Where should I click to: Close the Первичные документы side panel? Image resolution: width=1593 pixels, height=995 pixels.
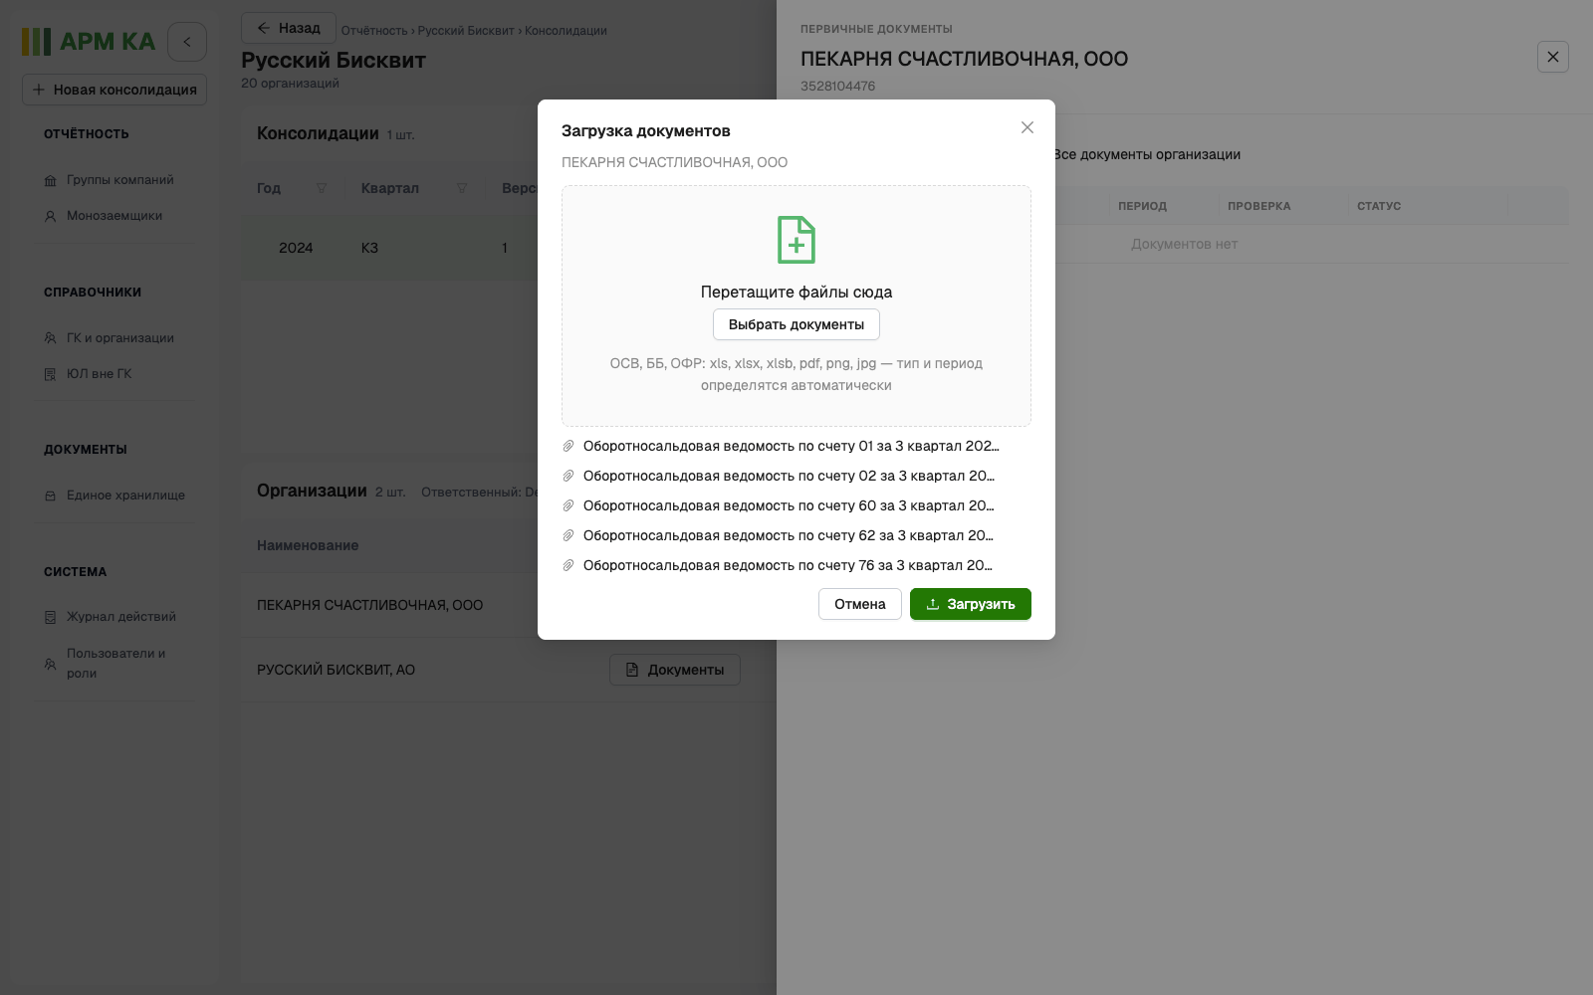pos(1553,57)
